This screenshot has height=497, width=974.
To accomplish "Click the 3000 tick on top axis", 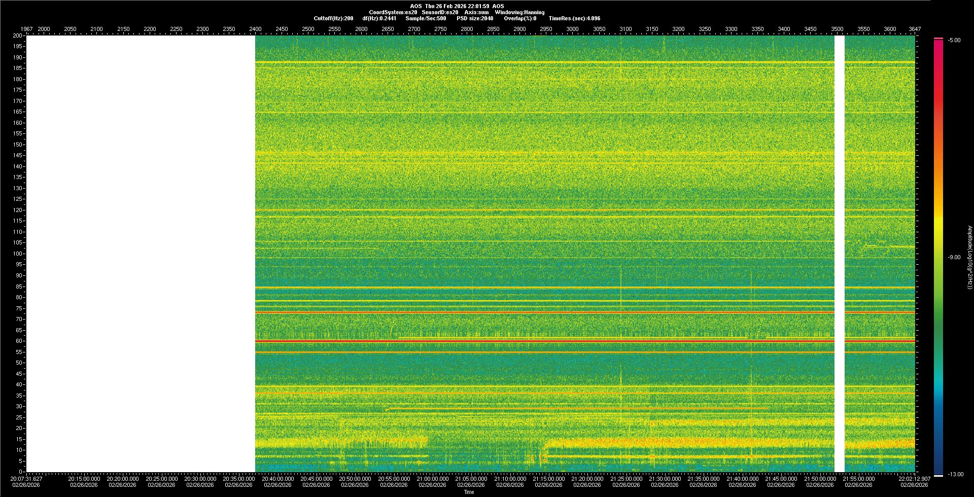I will (x=572, y=29).
